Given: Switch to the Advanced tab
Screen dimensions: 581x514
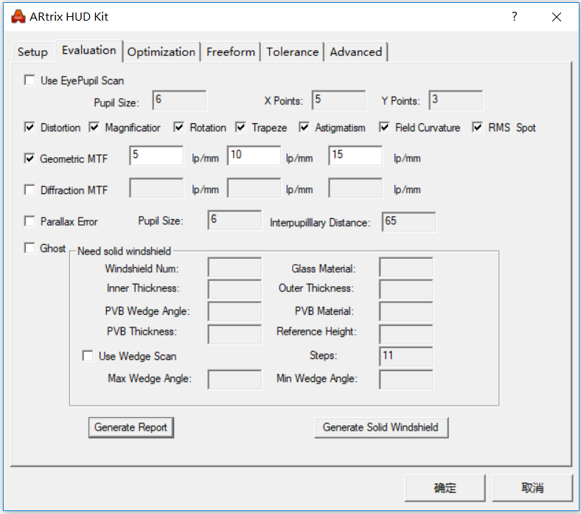Looking at the screenshot, I should click(x=355, y=52).
